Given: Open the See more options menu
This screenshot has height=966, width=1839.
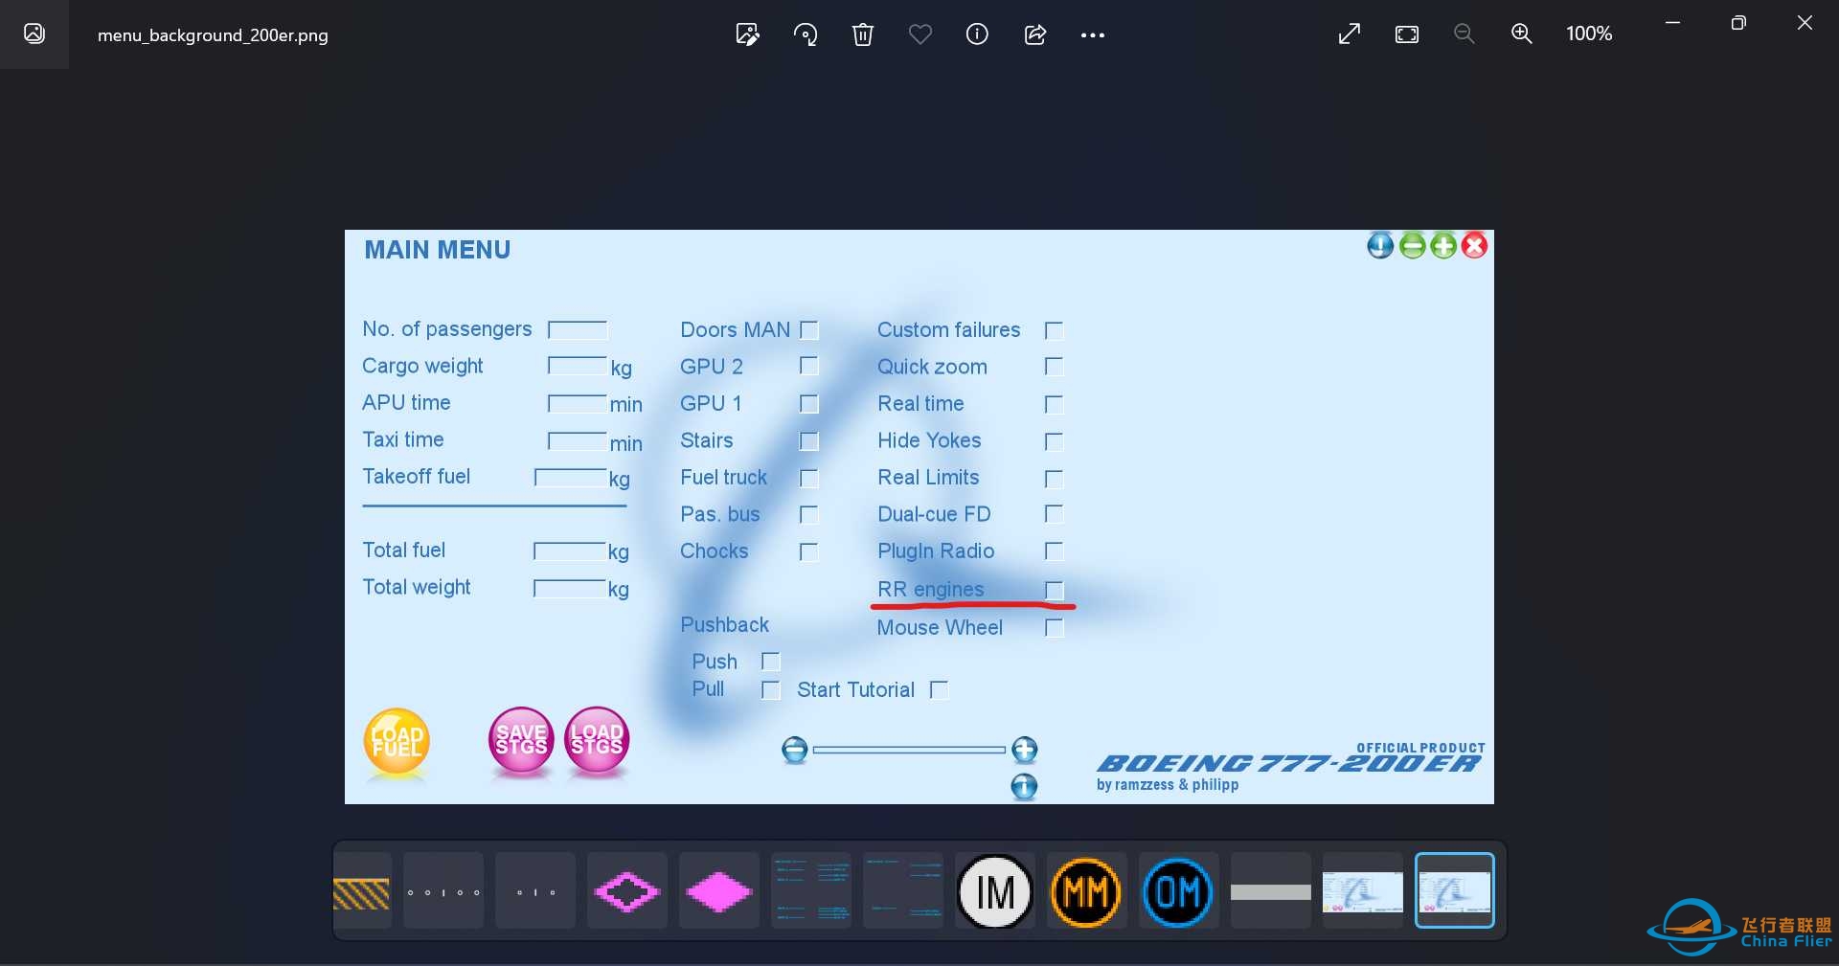Looking at the screenshot, I should 1093,34.
